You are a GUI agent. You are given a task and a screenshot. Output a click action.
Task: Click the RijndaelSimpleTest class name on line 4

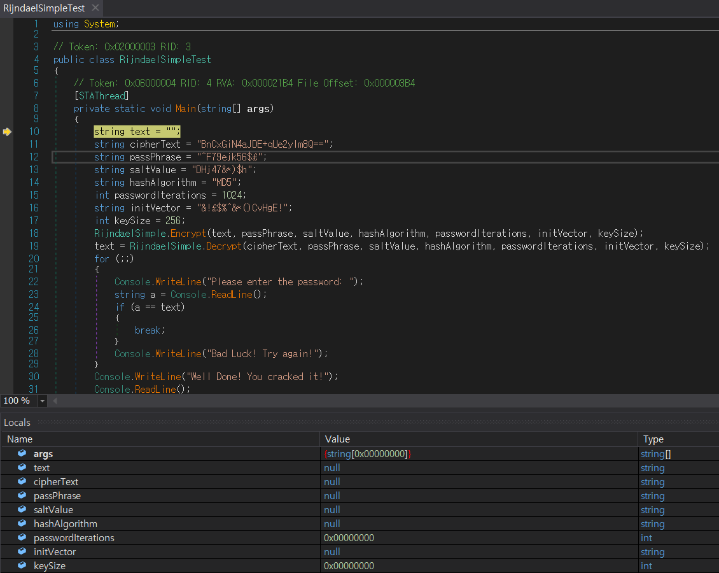coord(165,60)
